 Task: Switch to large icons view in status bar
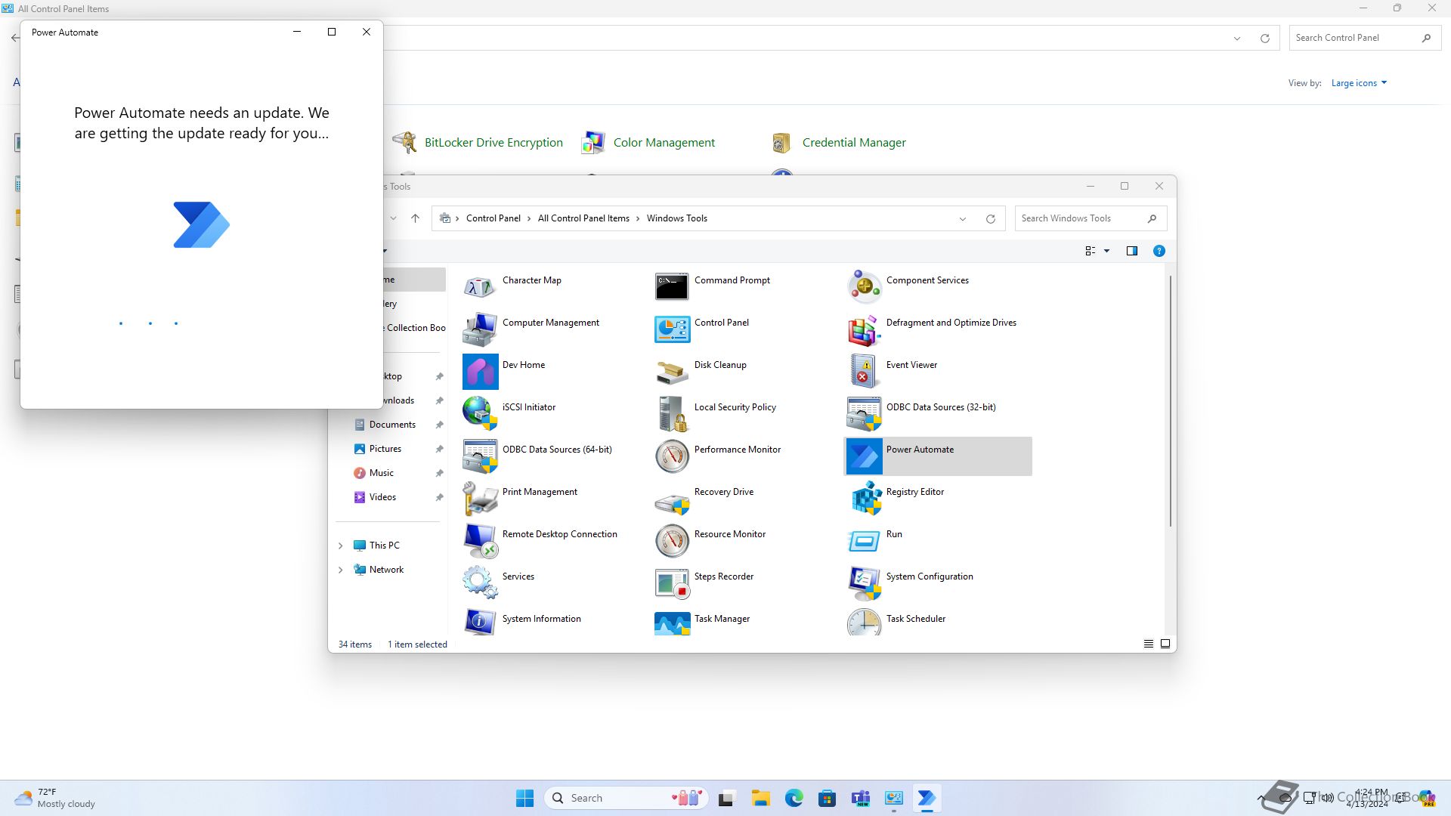click(1165, 644)
